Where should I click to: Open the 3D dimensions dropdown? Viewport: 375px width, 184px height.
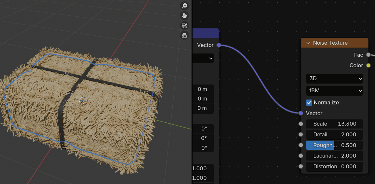(x=334, y=79)
